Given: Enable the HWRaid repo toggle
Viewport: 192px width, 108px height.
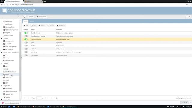Looking at the screenshot, I should [x=26, y=49].
